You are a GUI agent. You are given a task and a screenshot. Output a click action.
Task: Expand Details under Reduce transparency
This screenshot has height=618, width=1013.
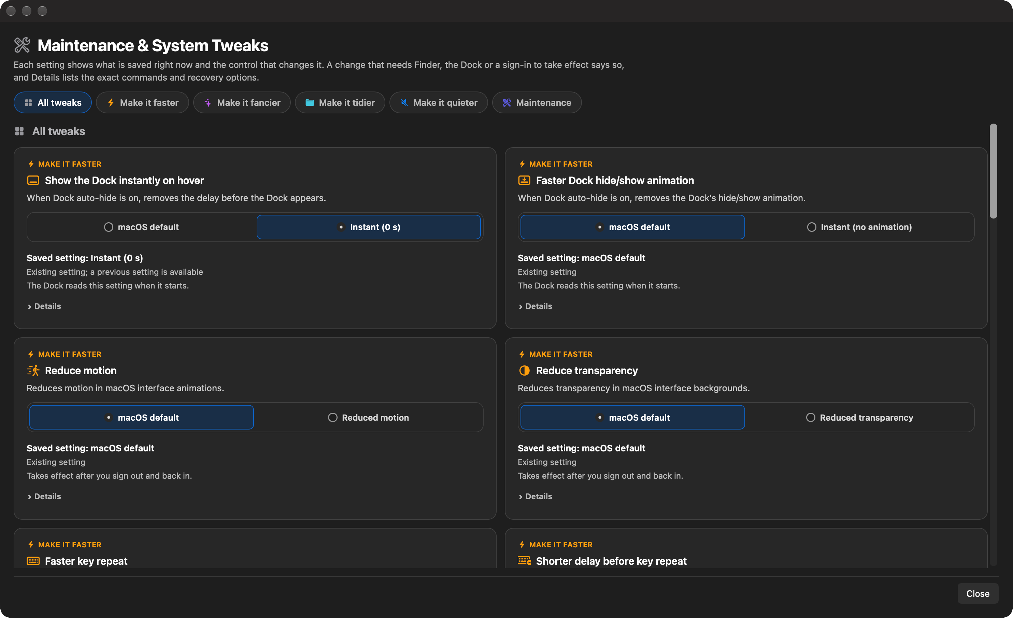pos(535,496)
